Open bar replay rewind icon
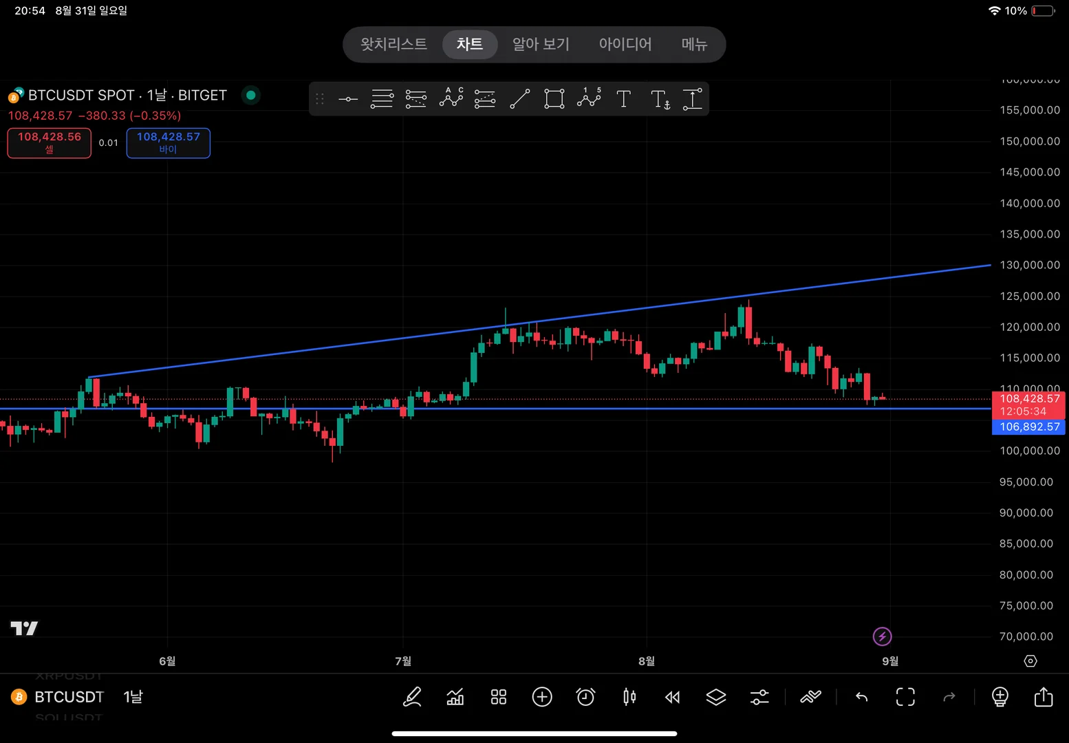The height and width of the screenshot is (743, 1069). tap(673, 697)
